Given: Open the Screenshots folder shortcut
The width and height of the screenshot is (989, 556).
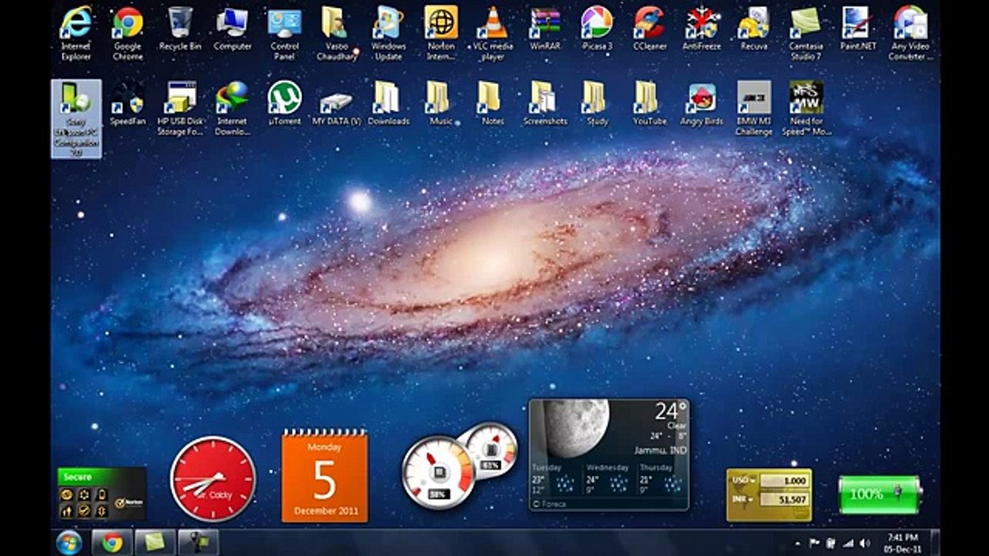Looking at the screenshot, I should 545,103.
